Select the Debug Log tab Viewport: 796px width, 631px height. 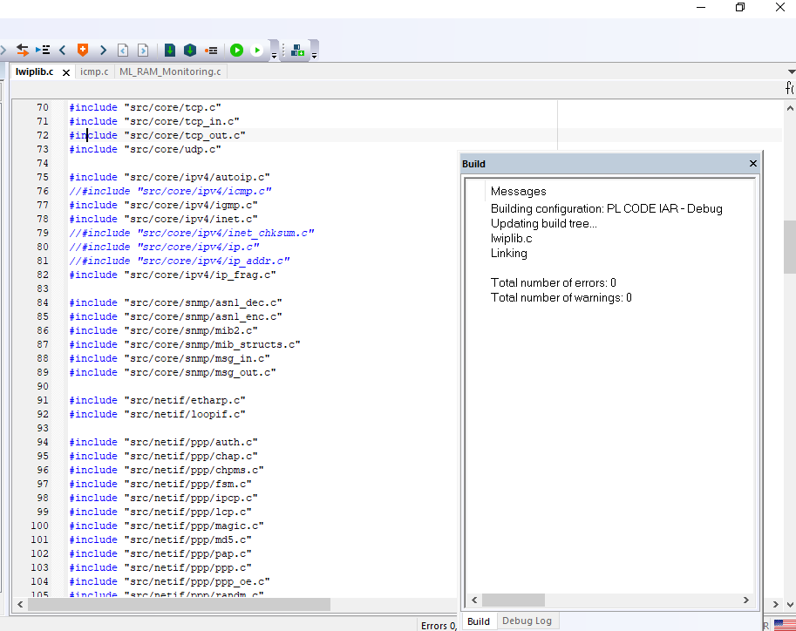527,621
